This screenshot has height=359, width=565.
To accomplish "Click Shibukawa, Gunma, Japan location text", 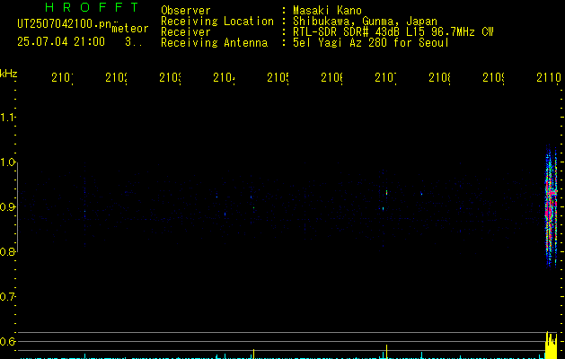I will click(x=365, y=22).
